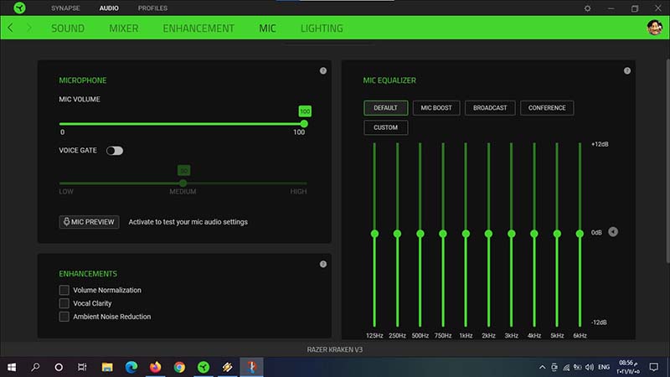Image resolution: width=670 pixels, height=377 pixels.
Task: Enable Ambient Noise Reduction
Action: (64, 317)
